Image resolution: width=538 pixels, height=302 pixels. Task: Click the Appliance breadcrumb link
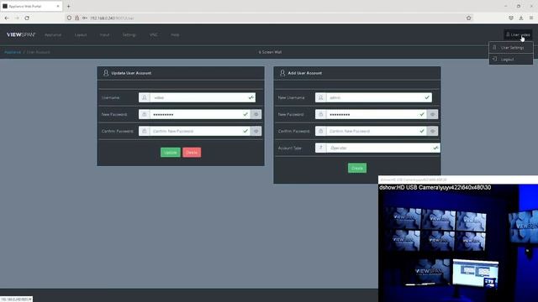pyautogui.click(x=13, y=52)
